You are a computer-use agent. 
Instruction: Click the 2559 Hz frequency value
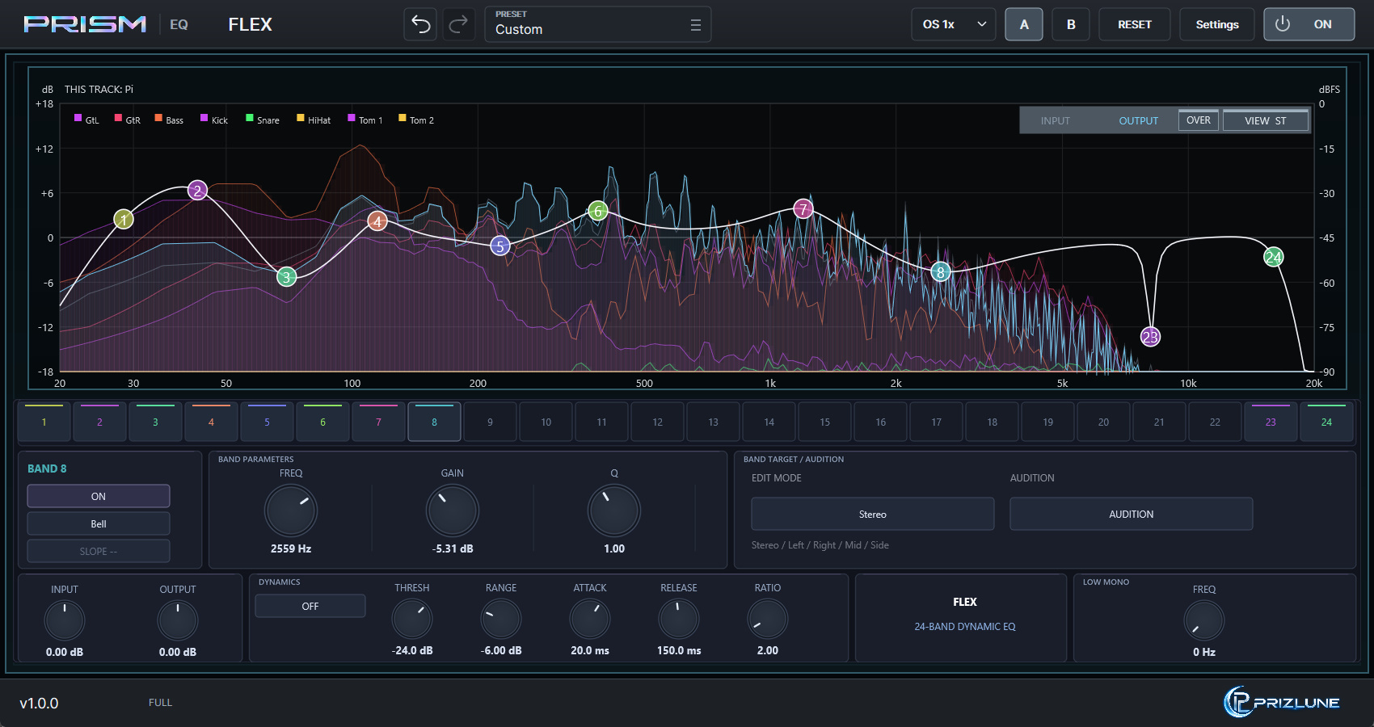pyautogui.click(x=291, y=548)
